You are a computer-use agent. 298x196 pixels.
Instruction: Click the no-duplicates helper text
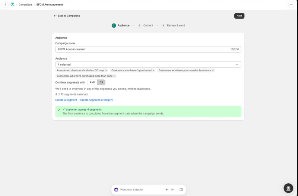click(103, 89)
